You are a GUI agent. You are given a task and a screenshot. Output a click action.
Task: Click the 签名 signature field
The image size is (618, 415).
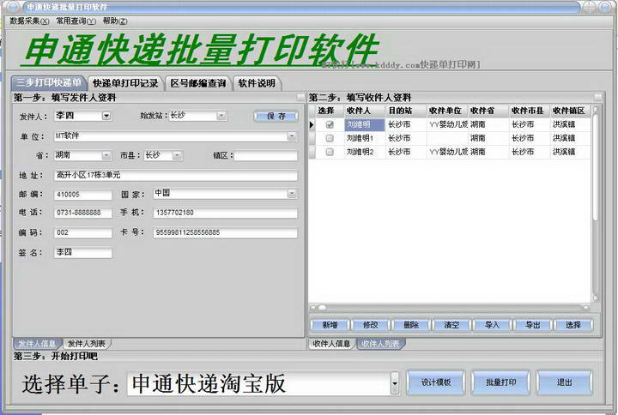pyautogui.click(x=82, y=252)
